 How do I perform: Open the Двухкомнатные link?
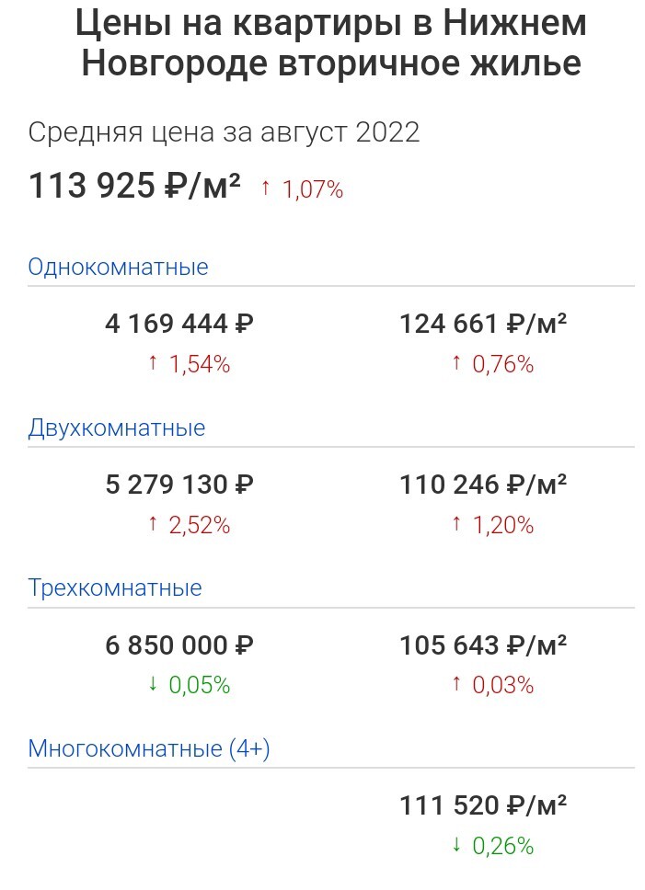click(x=117, y=428)
